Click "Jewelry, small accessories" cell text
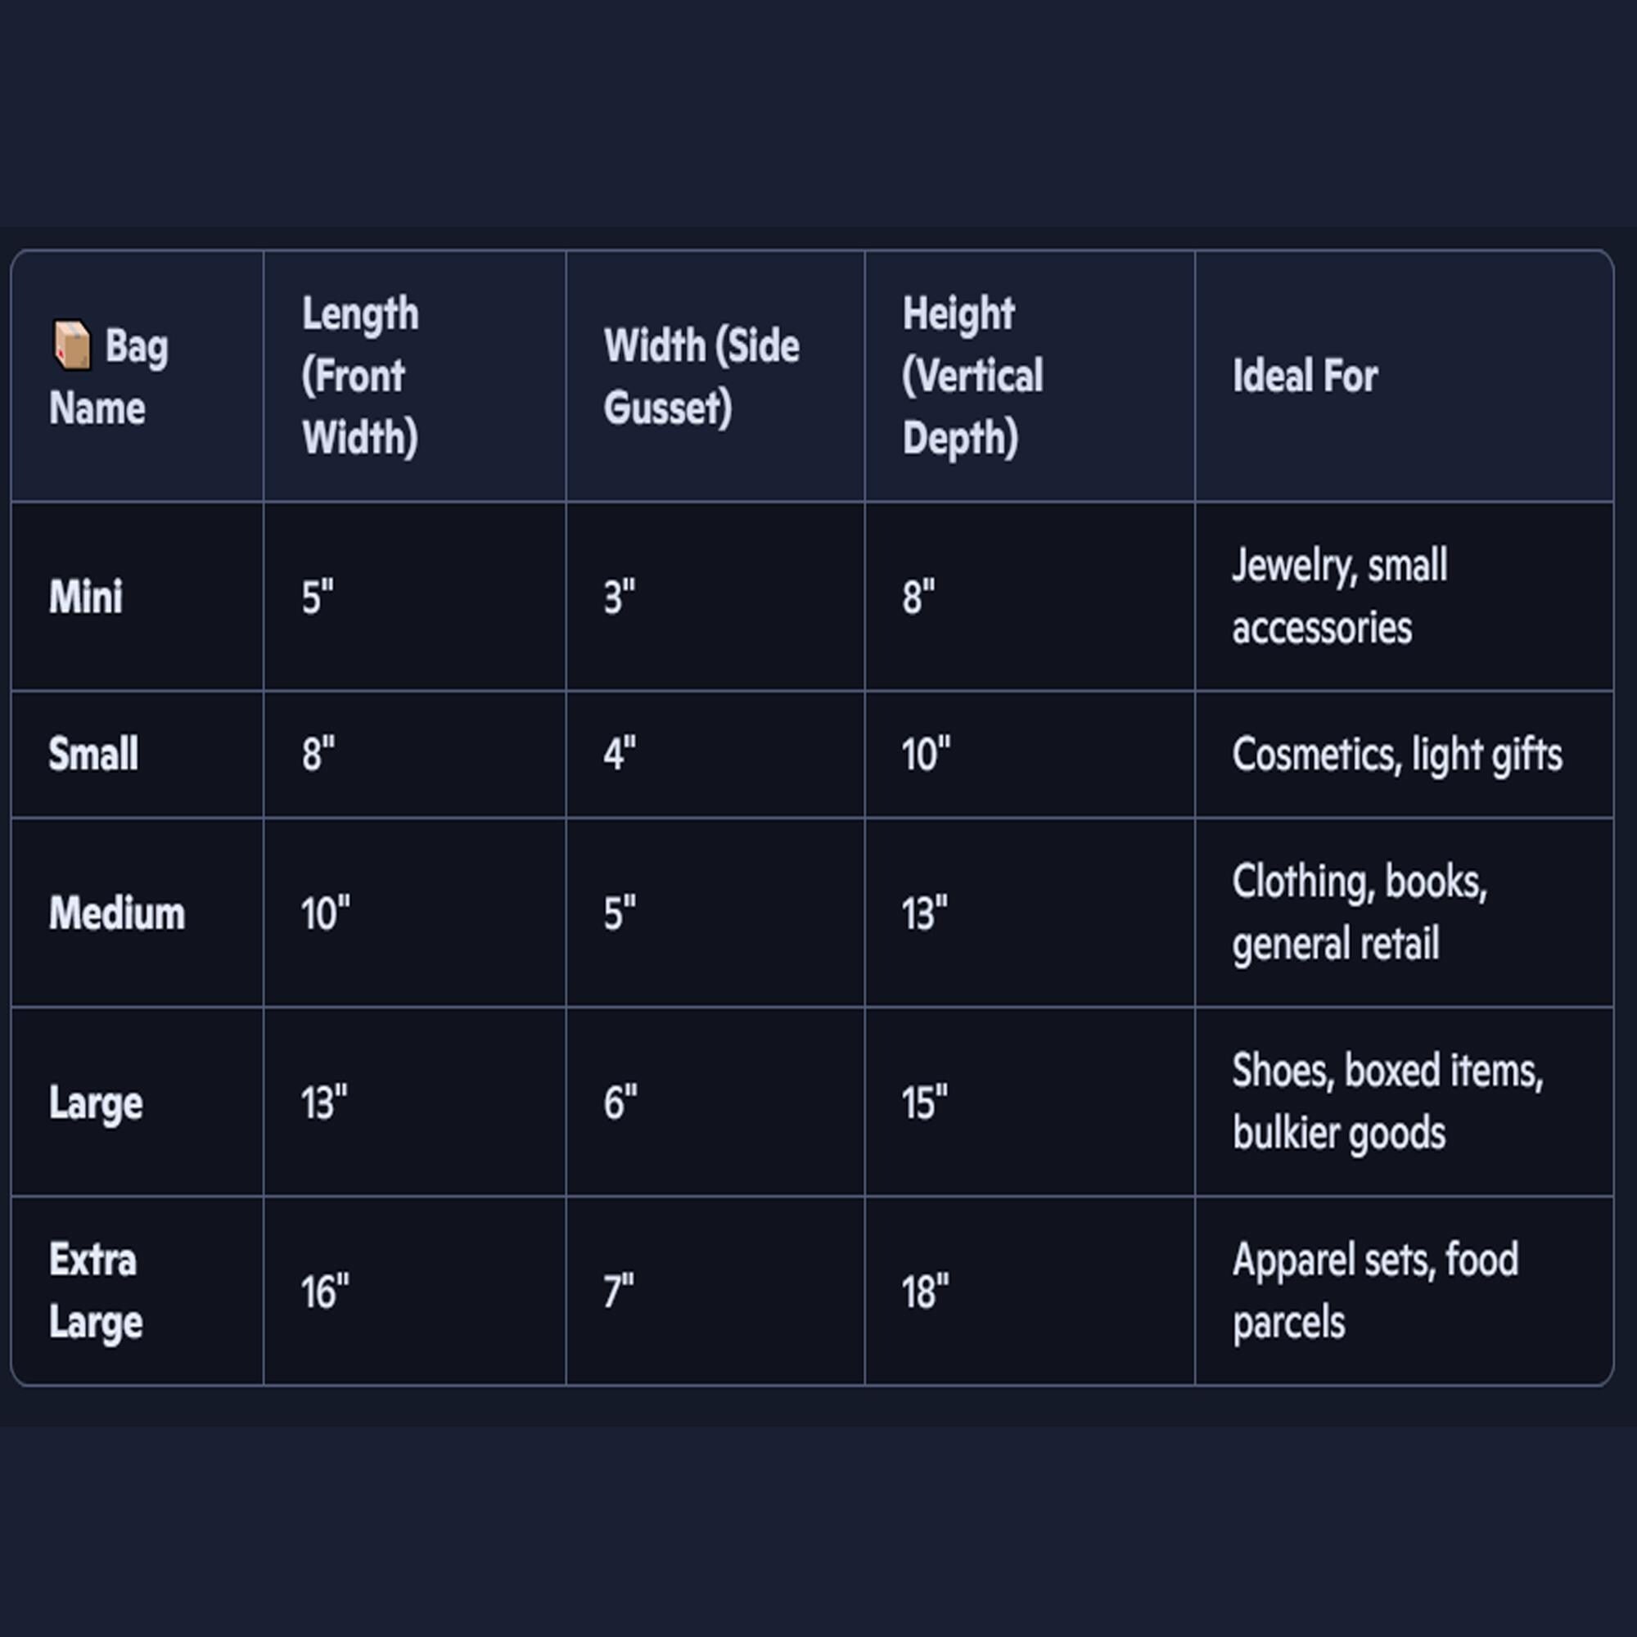The image size is (1637, 1637). coord(1339,597)
